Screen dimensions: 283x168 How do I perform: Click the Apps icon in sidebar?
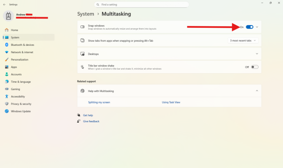pos(7,67)
